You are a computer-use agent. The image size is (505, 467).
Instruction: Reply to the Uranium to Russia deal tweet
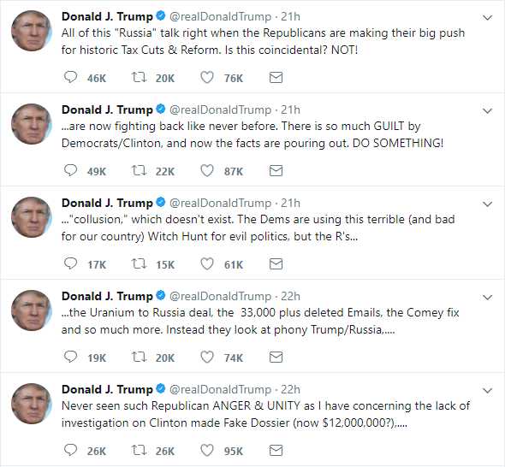(x=70, y=357)
